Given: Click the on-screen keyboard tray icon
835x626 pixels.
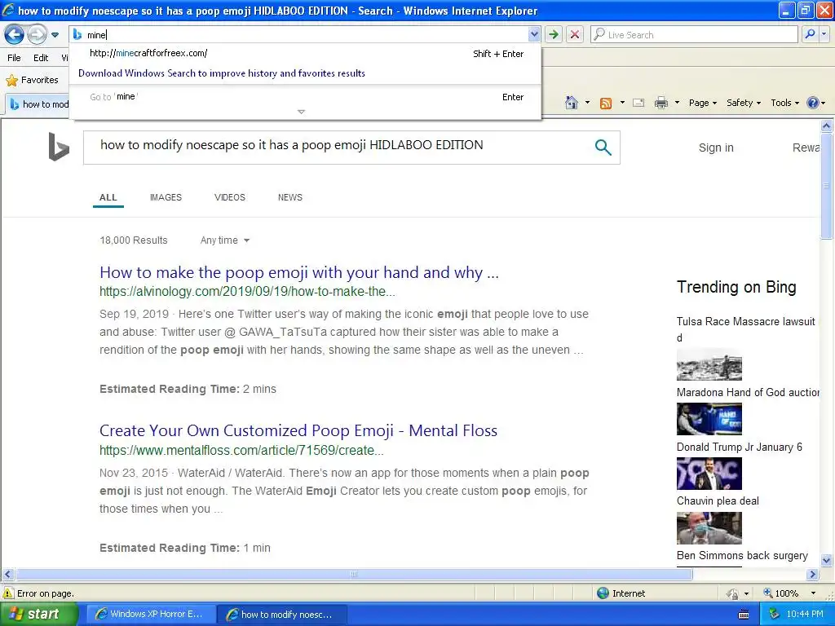Looking at the screenshot, I should pos(744,615).
